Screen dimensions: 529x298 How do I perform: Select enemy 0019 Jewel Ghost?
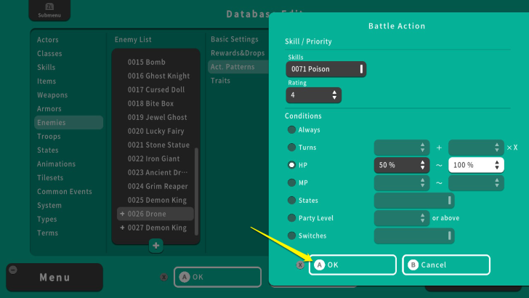[156, 118]
